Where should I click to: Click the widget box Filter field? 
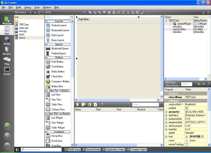(x=57, y=17)
